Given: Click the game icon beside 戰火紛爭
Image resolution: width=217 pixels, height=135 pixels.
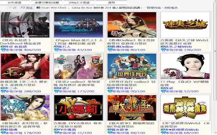Looking at the screenshot, I should tap(109, 130).
